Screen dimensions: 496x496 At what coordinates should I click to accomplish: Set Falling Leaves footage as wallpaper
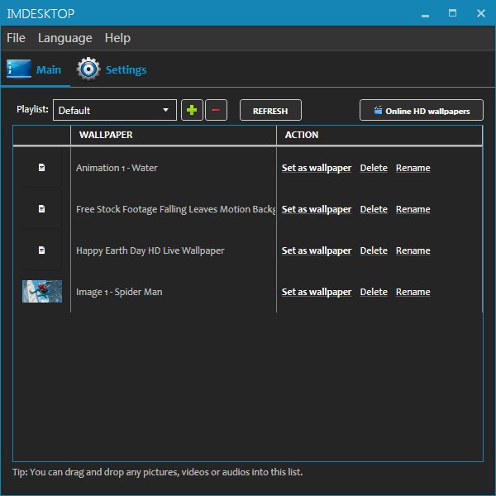point(317,209)
